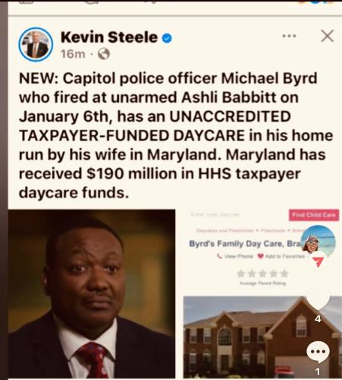342x380 pixels.
Task: Open the brick house daycare photo
Action: point(262,337)
